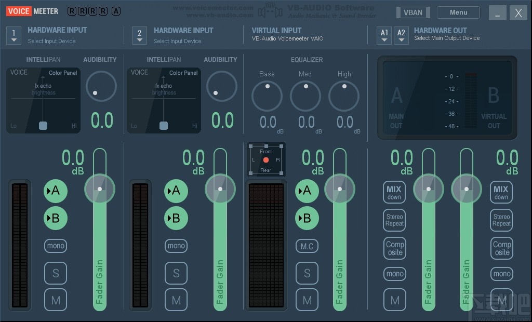Select A1 main output device
Screen dimensions: 532x322
tap(384, 35)
